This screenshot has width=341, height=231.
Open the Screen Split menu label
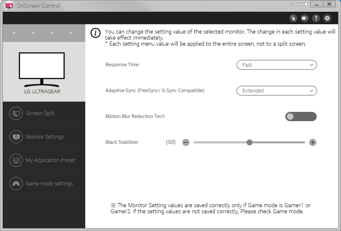pos(40,113)
